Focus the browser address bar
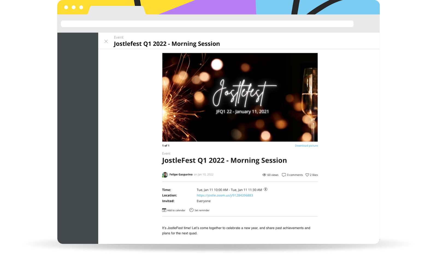This screenshot has height=264, width=437. (x=207, y=24)
